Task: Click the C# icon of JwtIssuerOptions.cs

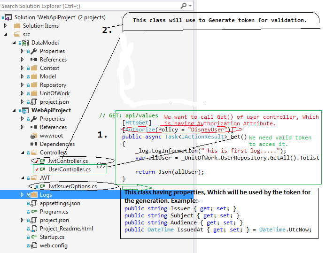Action: tap(42, 186)
